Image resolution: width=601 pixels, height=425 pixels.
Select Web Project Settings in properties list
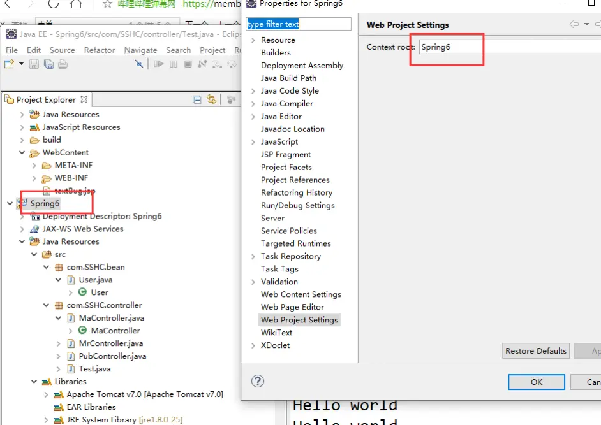point(299,319)
